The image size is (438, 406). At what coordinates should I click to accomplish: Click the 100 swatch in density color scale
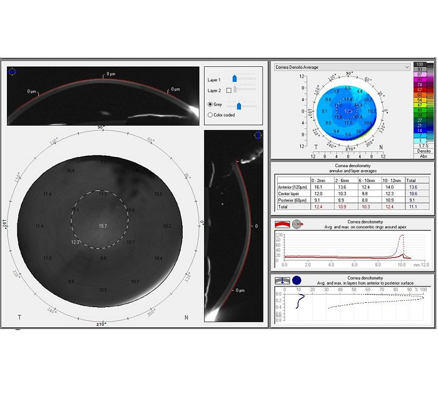coord(420,64)
